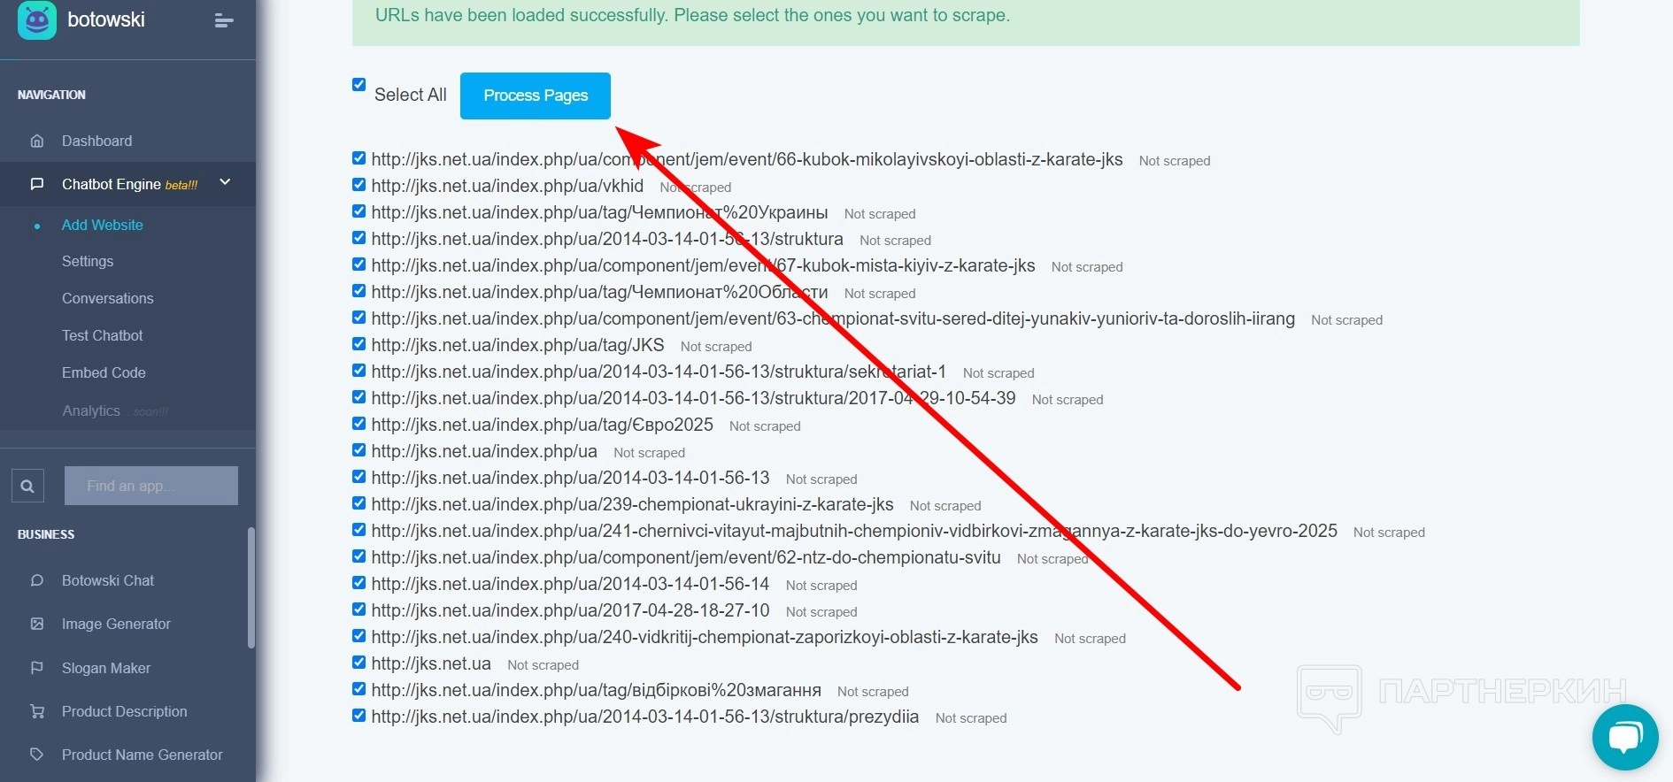The height and width of the screenshot is (782, 1673).
Task: Toggle checkbox for http://jks.net.ua root URL
Action: pos(358,663)
